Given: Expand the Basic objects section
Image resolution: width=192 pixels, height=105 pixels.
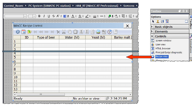Looking at the screenshot, I should [152, 27].
